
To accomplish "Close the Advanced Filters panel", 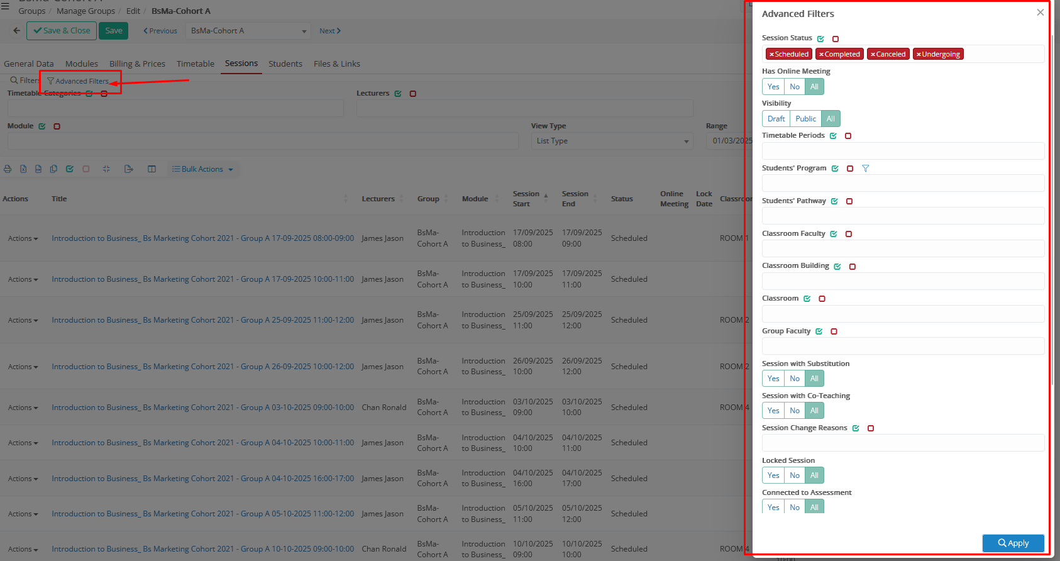I will click(1040, 13).
